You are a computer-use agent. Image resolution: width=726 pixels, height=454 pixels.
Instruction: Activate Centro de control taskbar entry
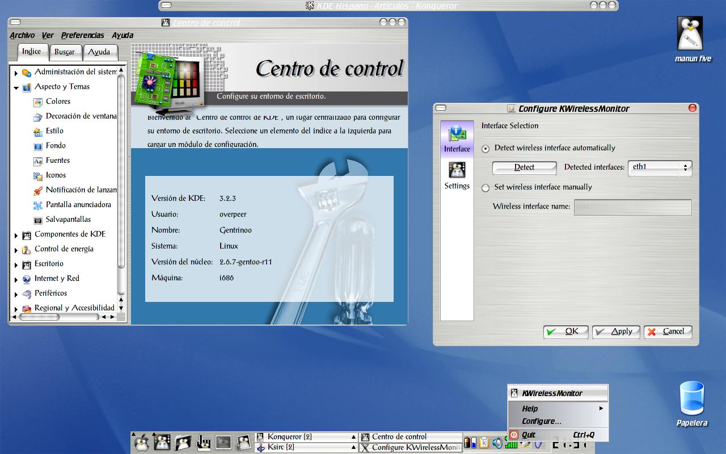click(411, 437)
